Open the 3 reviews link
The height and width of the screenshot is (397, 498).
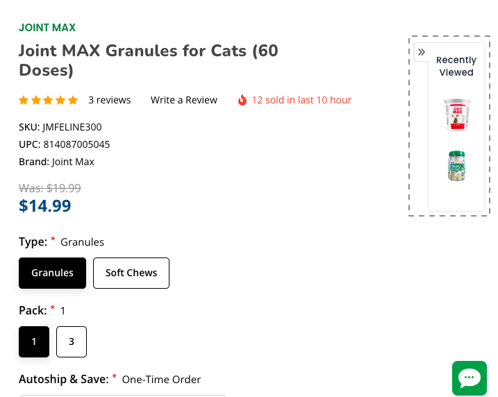tap(110, 100)
